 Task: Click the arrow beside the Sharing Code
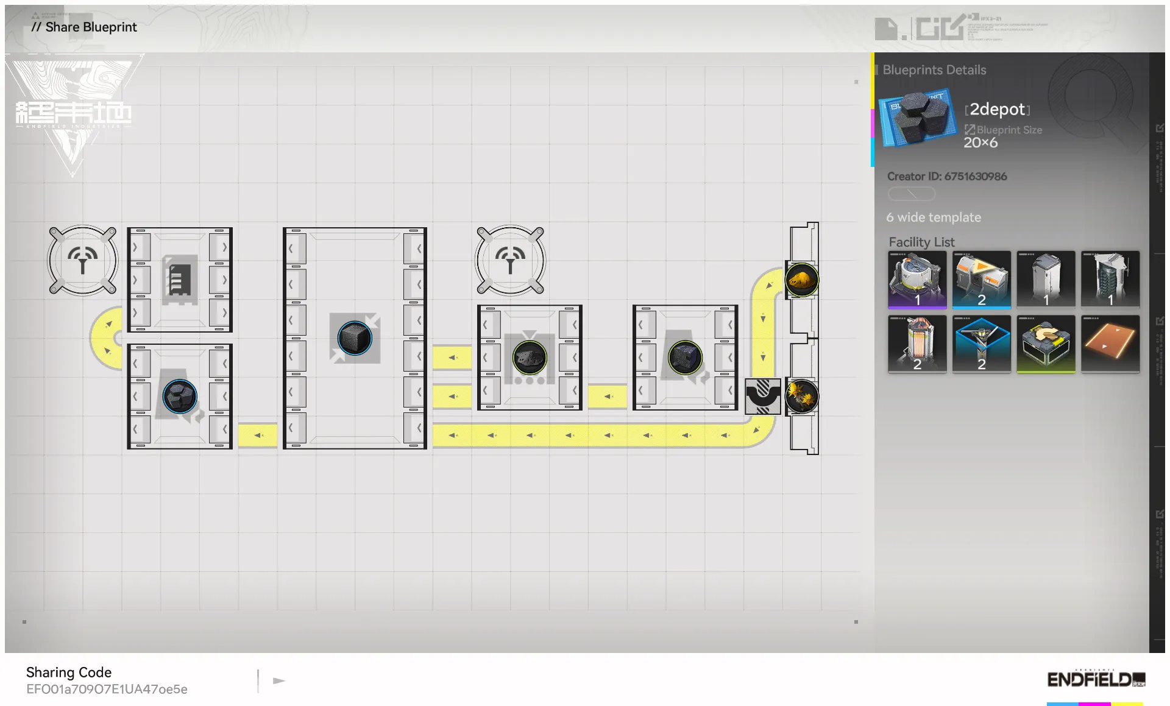[279, 680]
